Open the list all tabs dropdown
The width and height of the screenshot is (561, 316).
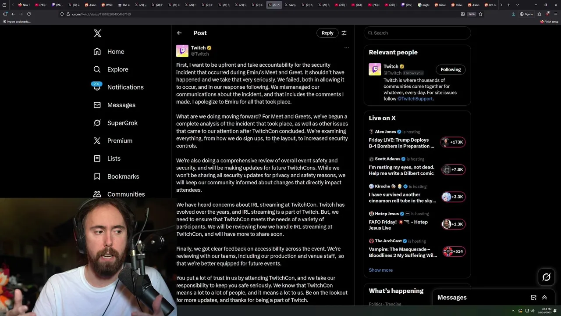pyautogui.click(x=518, y=5)
